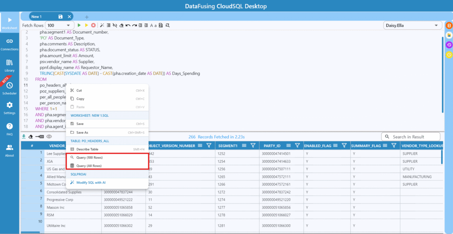Filter the PARTY_ID column
453x234 pixels.
coord(297,146)
